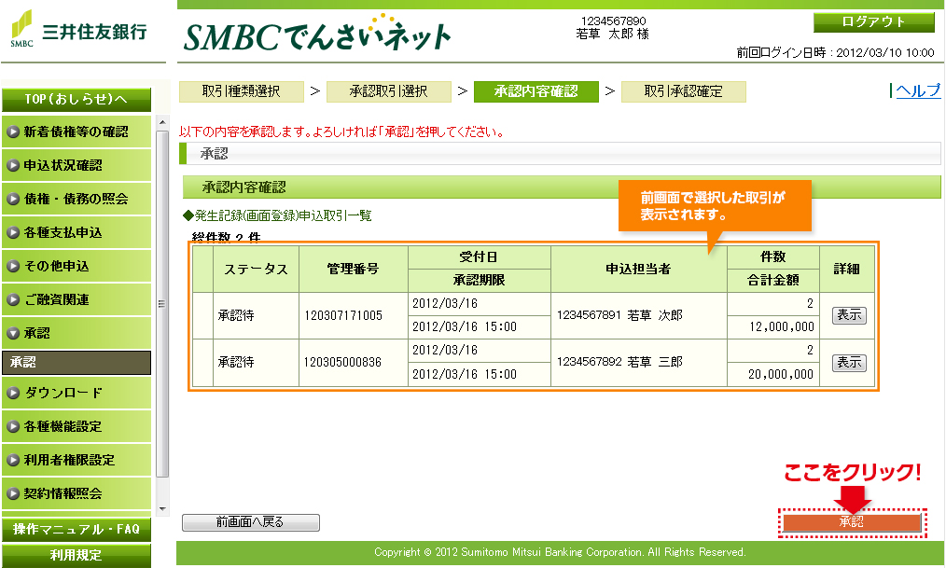Click arrow icon beside 各種支払申込
Viewport: 946px width, 568px height.
[13, 233]
